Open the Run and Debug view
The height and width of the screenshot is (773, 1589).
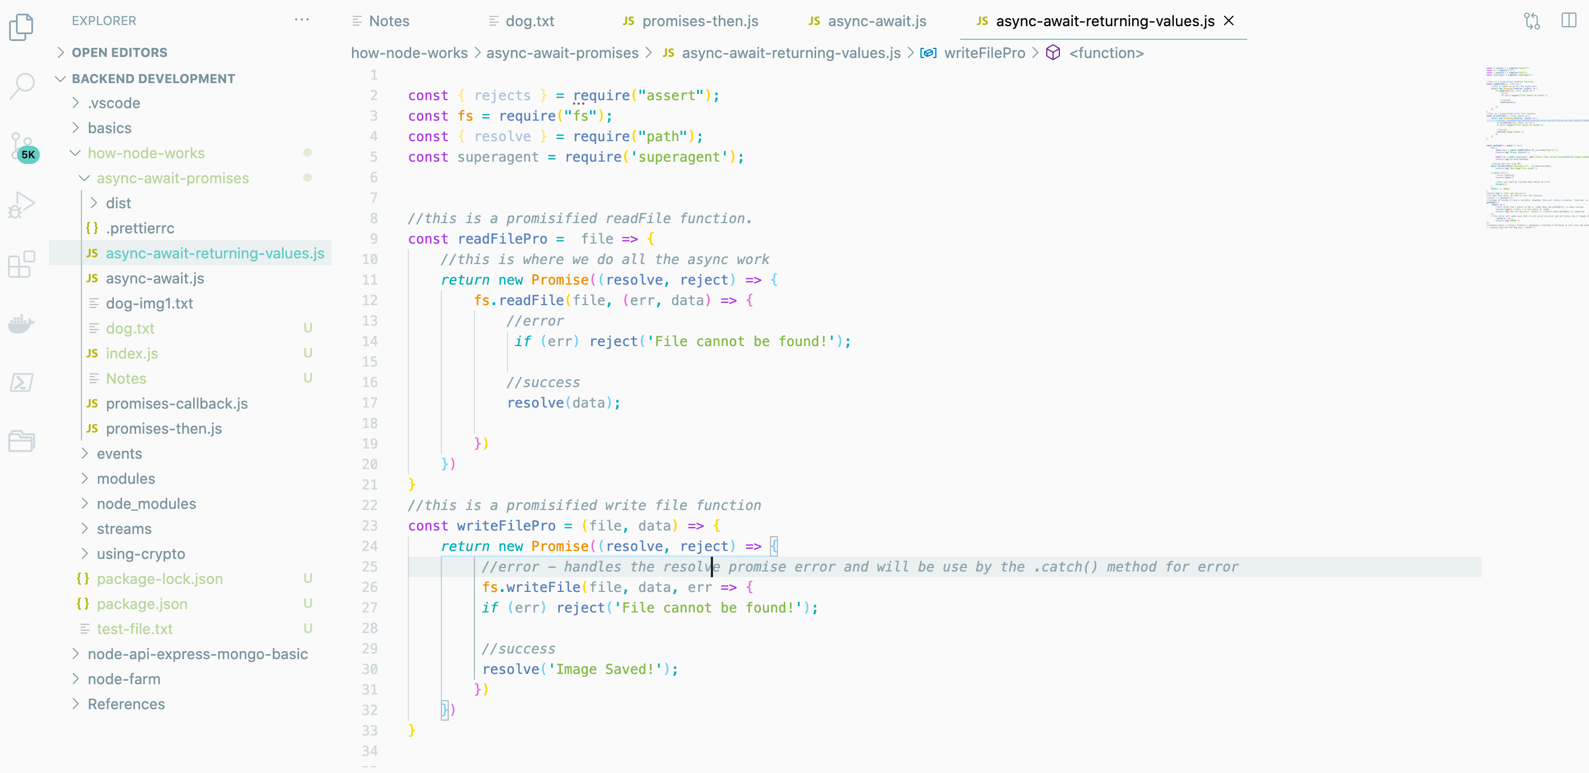21,203
